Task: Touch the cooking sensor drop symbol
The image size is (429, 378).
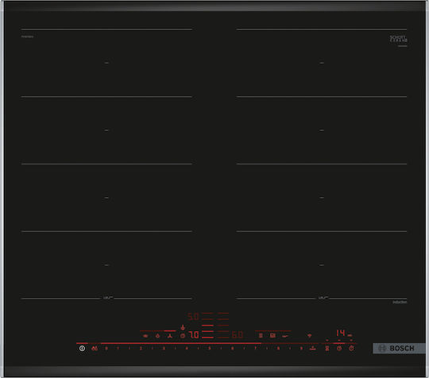Action: pos(157,336)
